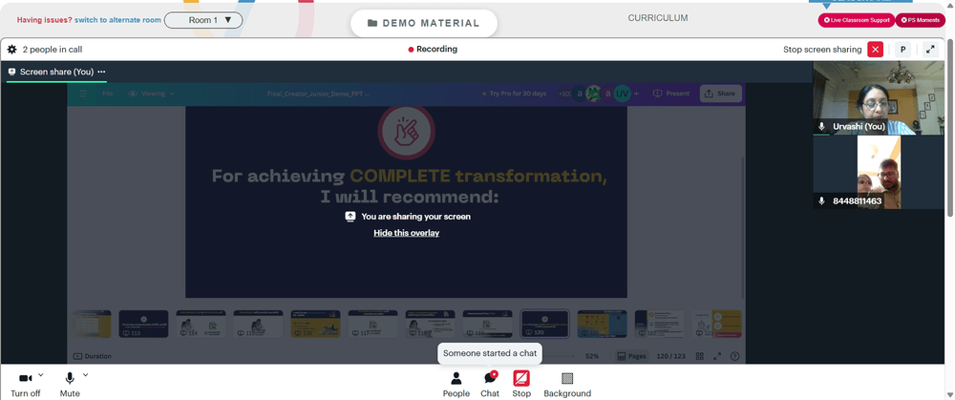Open camera options chevron

tap(41, 374)
